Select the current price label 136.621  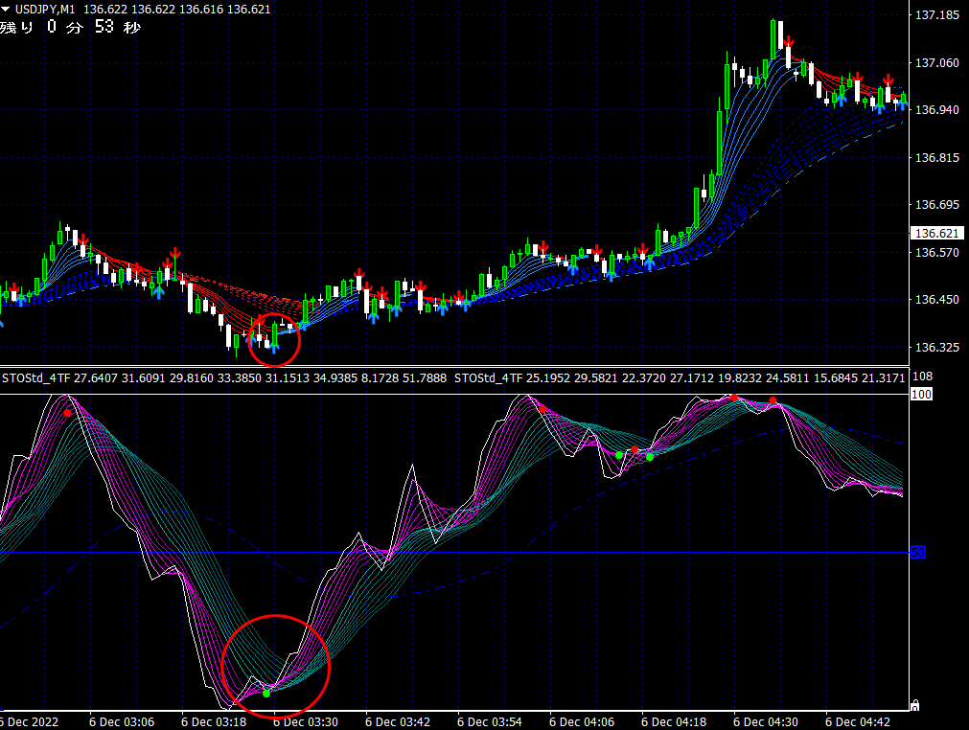(x=936, y=234)
